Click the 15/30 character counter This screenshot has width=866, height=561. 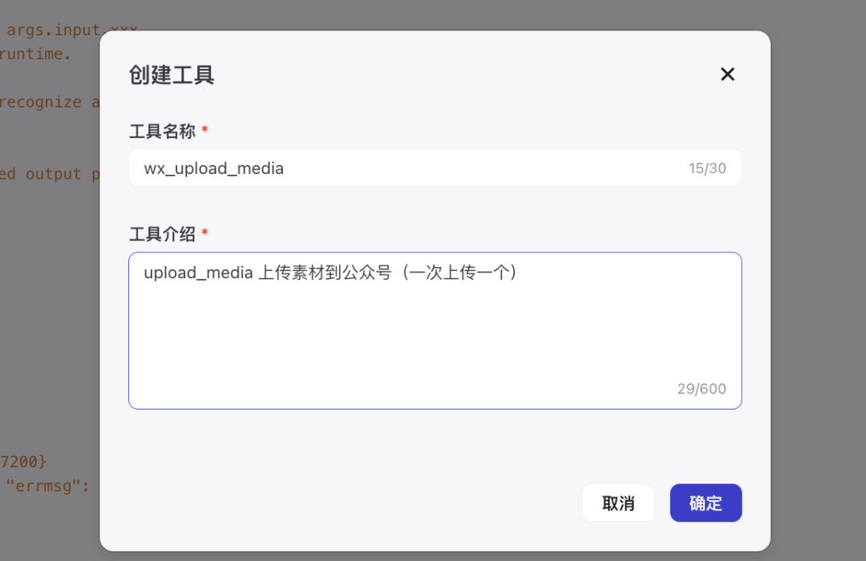[x=709, y=167]
